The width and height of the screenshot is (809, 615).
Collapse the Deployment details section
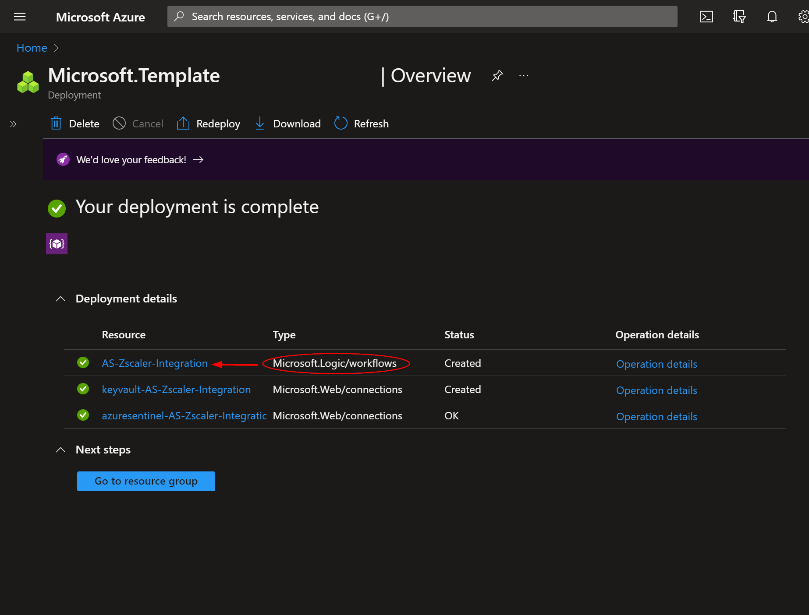[60, 299]
